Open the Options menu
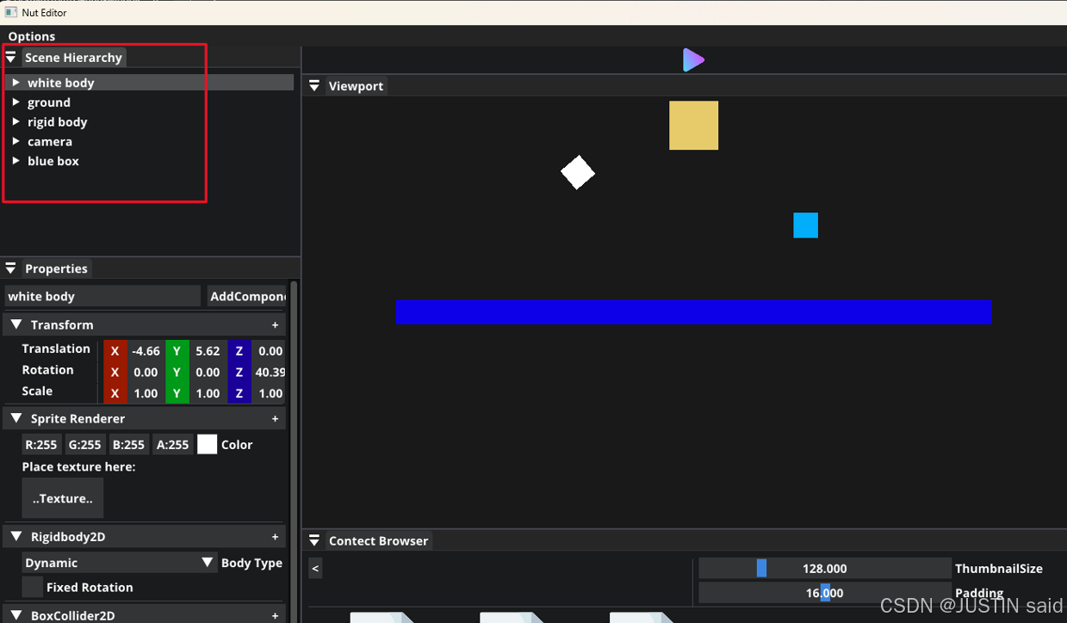Viewport: 1067px width, 623px height. click(32, 36)
